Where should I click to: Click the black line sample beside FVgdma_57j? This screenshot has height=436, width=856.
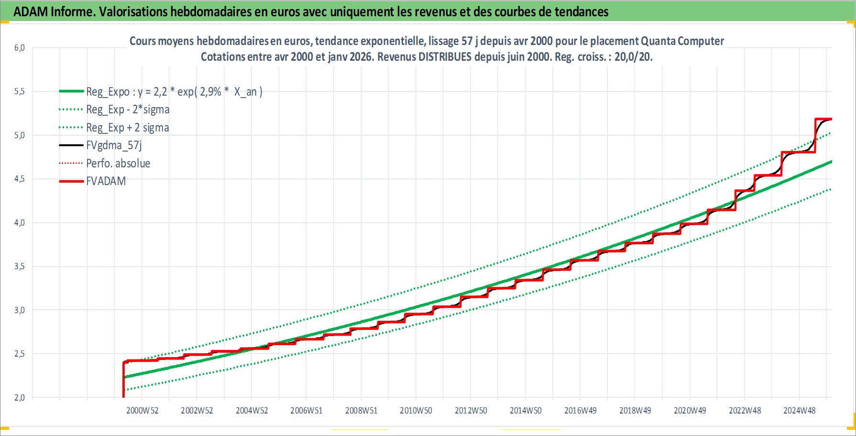tap(71, 145)
